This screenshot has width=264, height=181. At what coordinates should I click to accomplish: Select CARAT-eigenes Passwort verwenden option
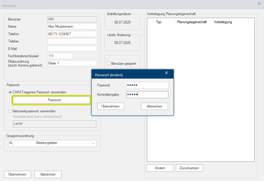click(11, 92)
